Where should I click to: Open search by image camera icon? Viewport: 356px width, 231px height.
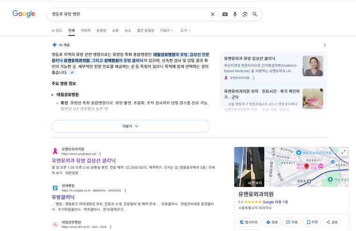pyautogui.click(x=245, y=14)
